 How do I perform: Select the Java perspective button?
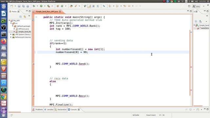[x=196, y=6]
